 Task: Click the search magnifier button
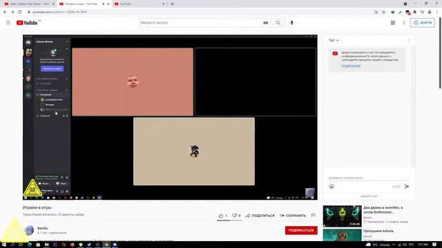click(x=278, y=23)
